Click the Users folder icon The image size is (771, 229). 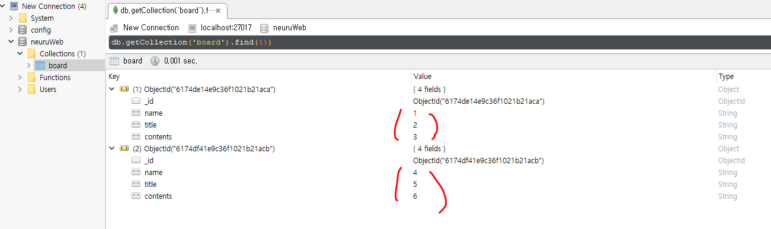click(x=31, y=90)
